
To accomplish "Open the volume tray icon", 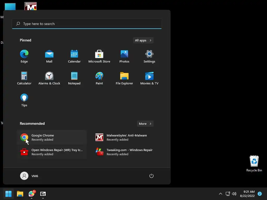I will point(234,194).
